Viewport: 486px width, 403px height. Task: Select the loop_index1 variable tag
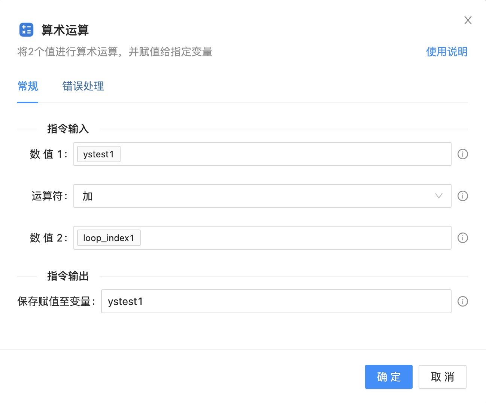click(109, 238)
